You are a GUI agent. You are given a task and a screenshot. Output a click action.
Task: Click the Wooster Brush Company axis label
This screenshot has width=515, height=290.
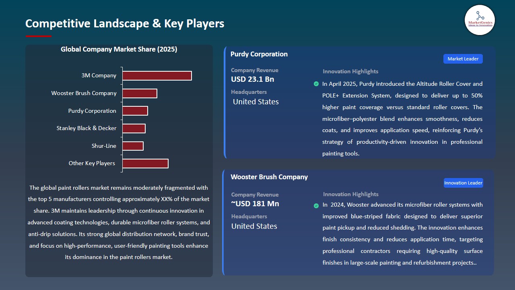pyautogui.click(x=84, y=93)
